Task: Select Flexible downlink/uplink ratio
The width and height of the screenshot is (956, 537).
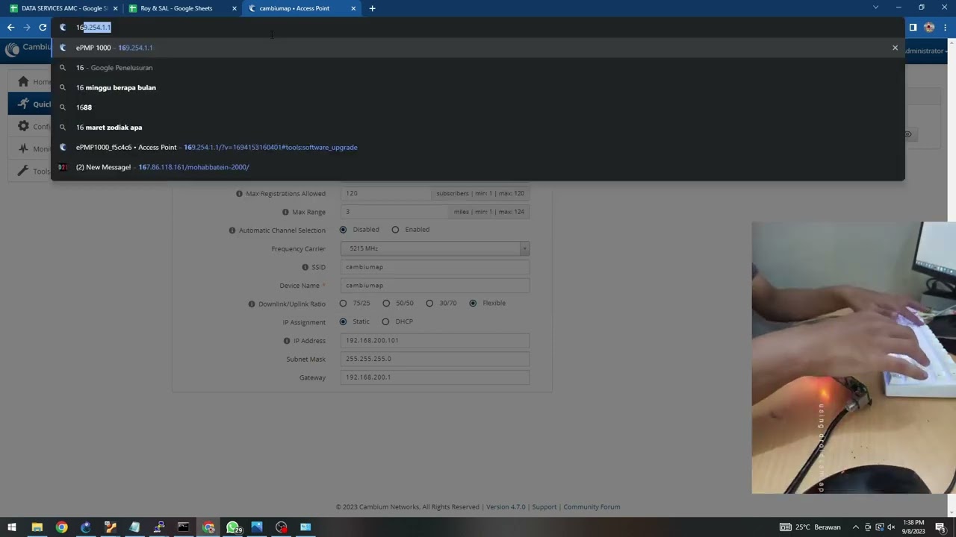Action: [x=473, y=304]
